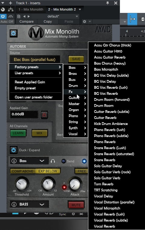Expand the Vocal preset category
This screenshot has height=230, width=145.
pos(76,134)
